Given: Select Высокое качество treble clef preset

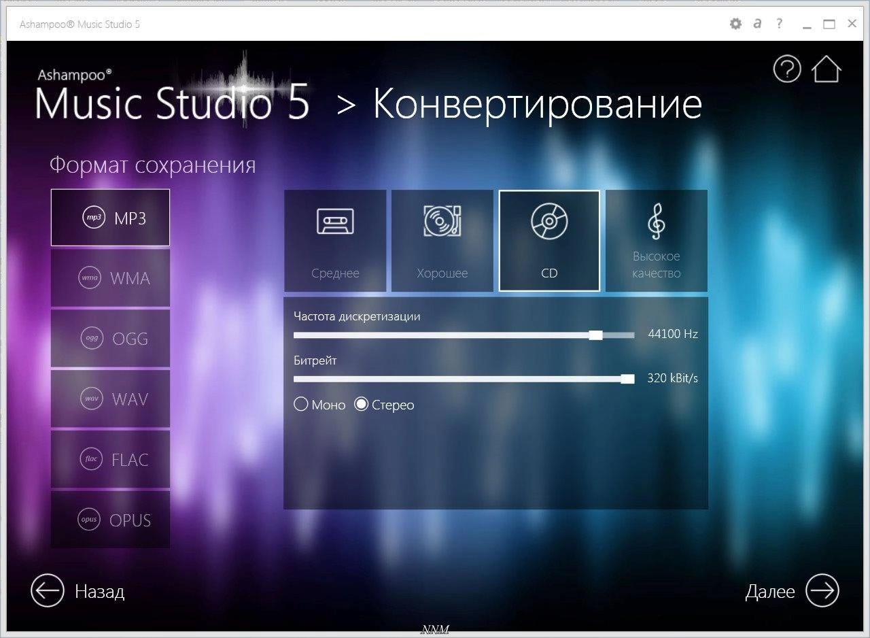Looking at the screenshot, I should 657,241.
